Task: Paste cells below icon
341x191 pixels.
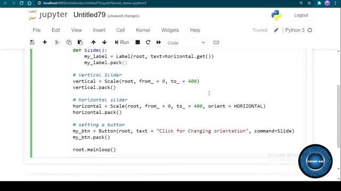Action: click(x=80, y=42)
